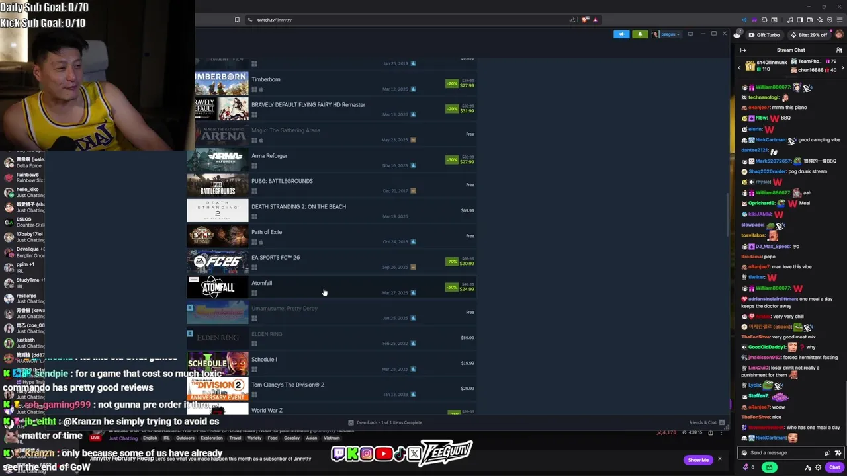Click the Just Chatting category link under stream
Screen dimensions: 847x476
(123, 438)
